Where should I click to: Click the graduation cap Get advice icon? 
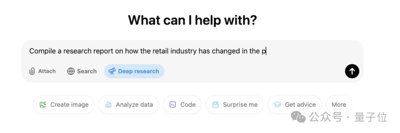tap(277, 105)
